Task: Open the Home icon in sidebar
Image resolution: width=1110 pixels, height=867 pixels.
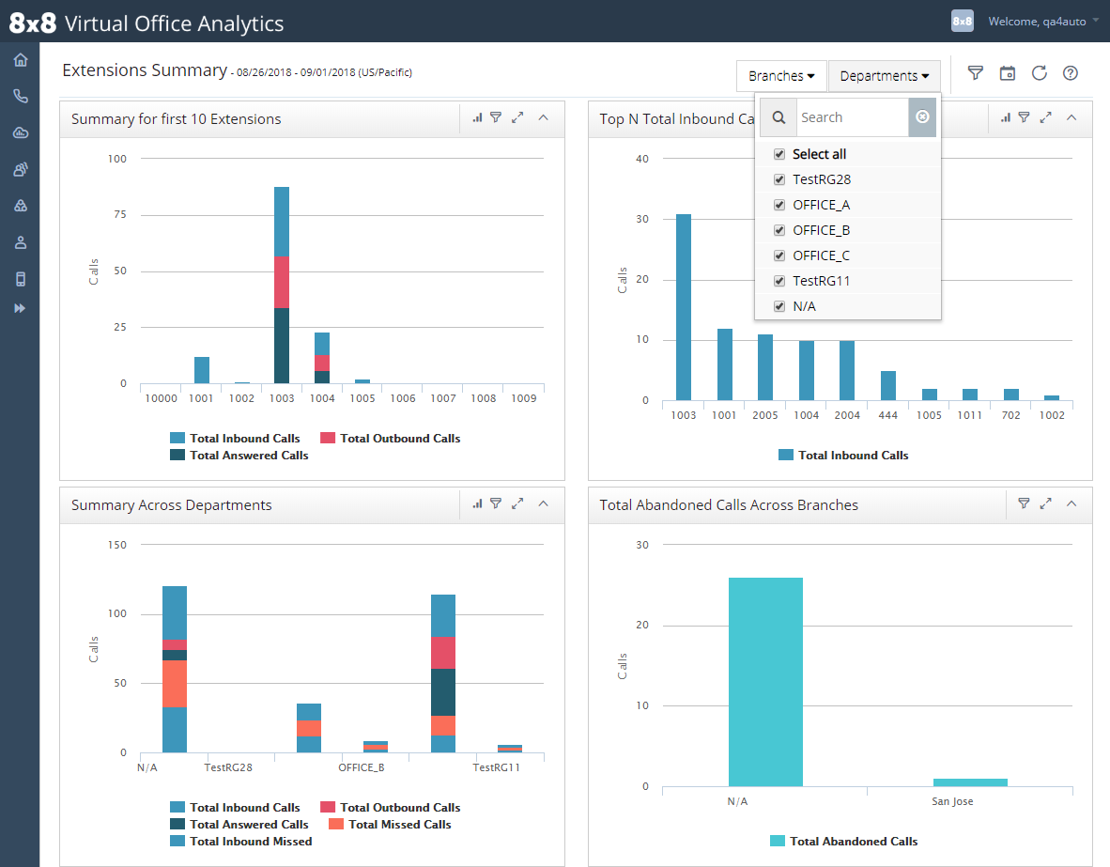Action: tap(21, 60)
